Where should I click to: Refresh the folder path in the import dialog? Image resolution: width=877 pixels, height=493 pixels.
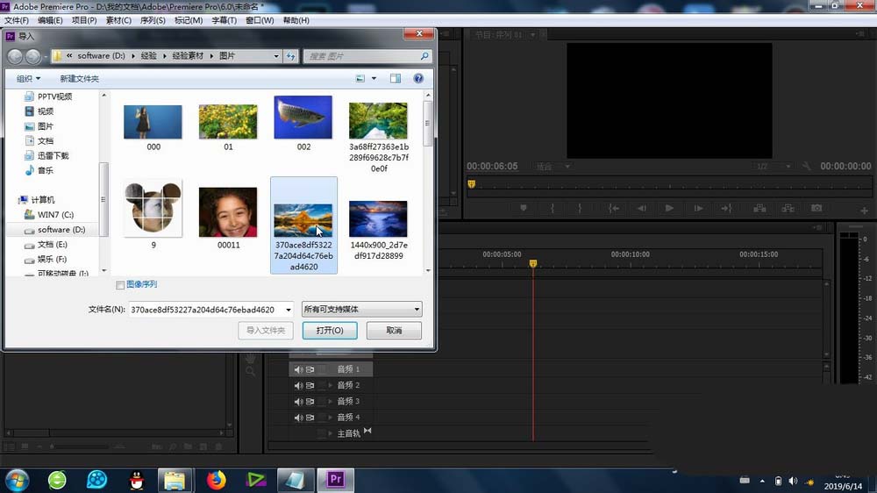[291, 56]
